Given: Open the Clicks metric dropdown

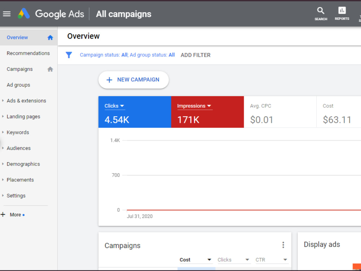Looking at the screenshot, I should pyautogui.click(x=114, y=106).
